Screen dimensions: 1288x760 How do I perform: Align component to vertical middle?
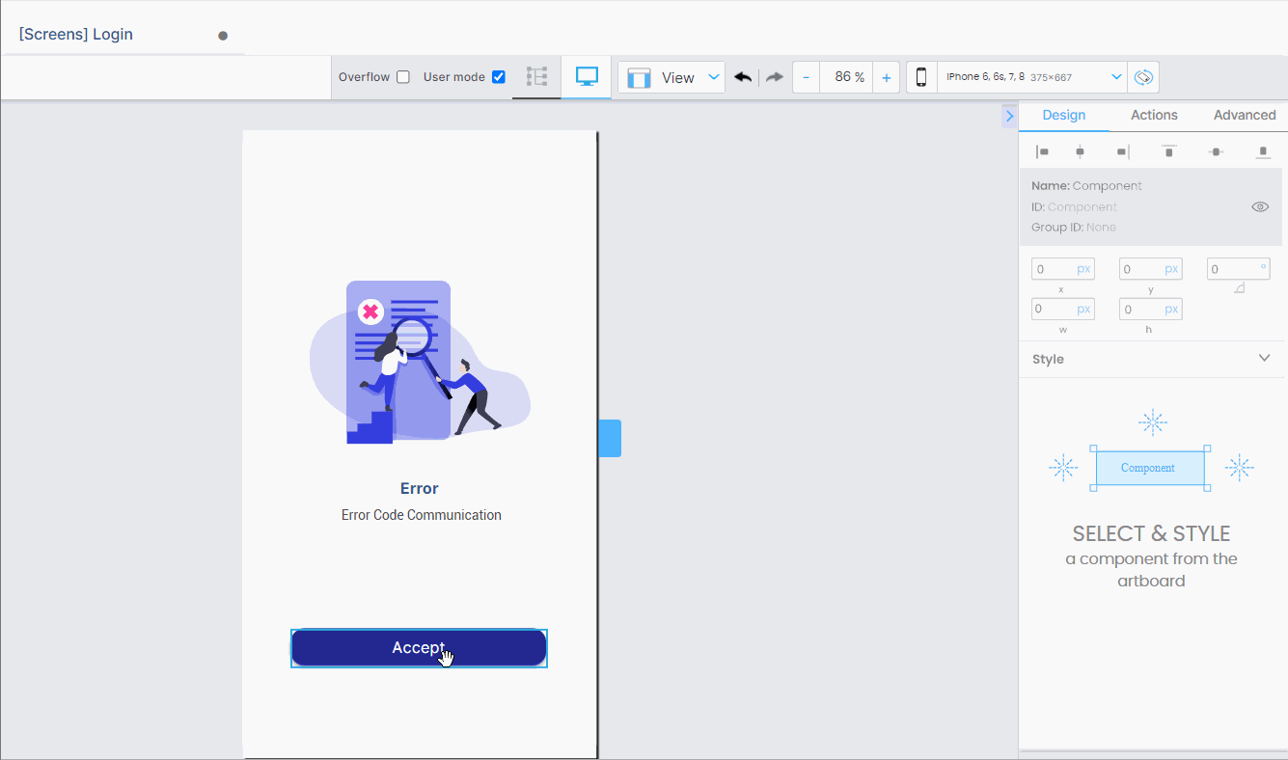pyautogui.click(x=1217, y=151)
